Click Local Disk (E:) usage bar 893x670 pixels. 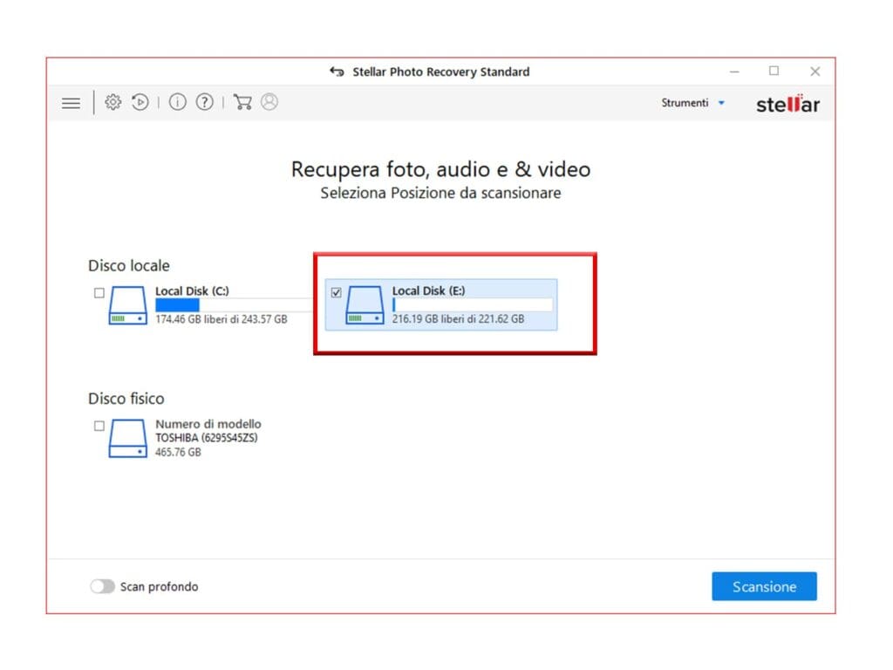472,305
